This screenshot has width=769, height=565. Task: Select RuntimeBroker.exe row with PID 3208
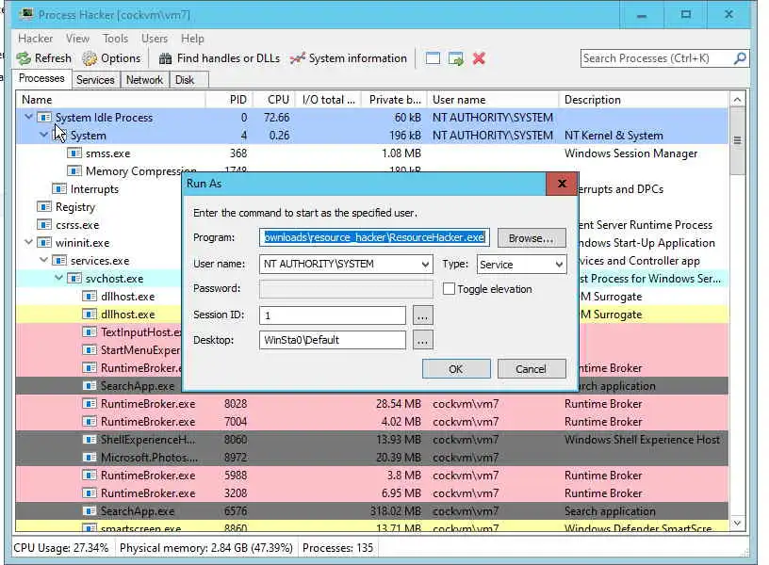tap(372, 493)
